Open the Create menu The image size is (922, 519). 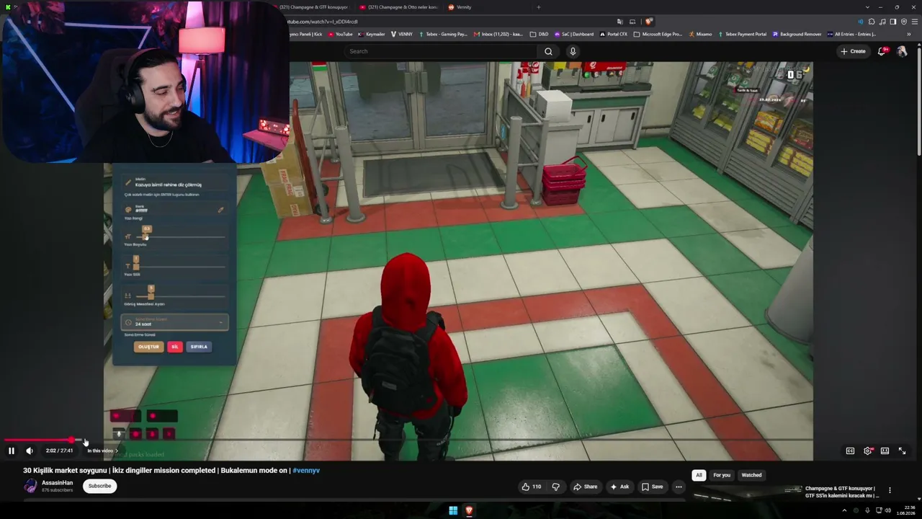853,51
